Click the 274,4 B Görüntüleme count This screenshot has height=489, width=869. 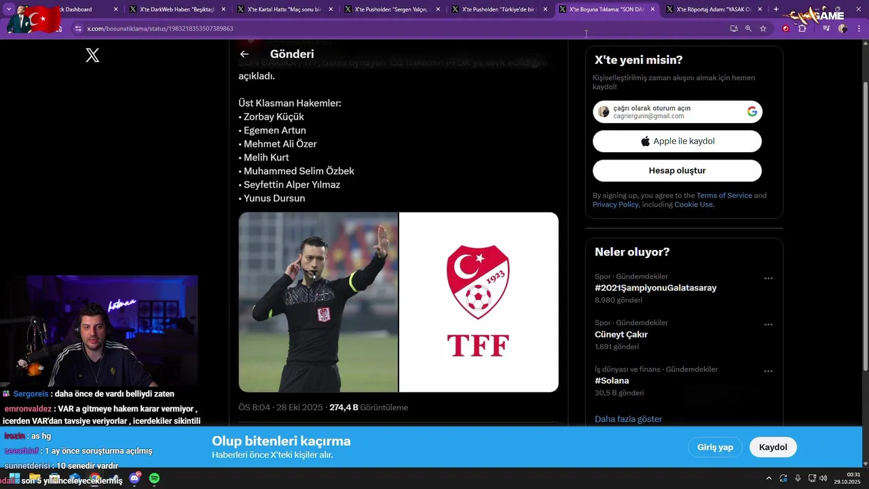pyautogui.click(x=369, y=407)
